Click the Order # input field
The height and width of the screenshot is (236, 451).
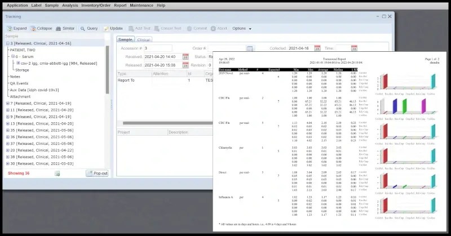coord(227,48)
